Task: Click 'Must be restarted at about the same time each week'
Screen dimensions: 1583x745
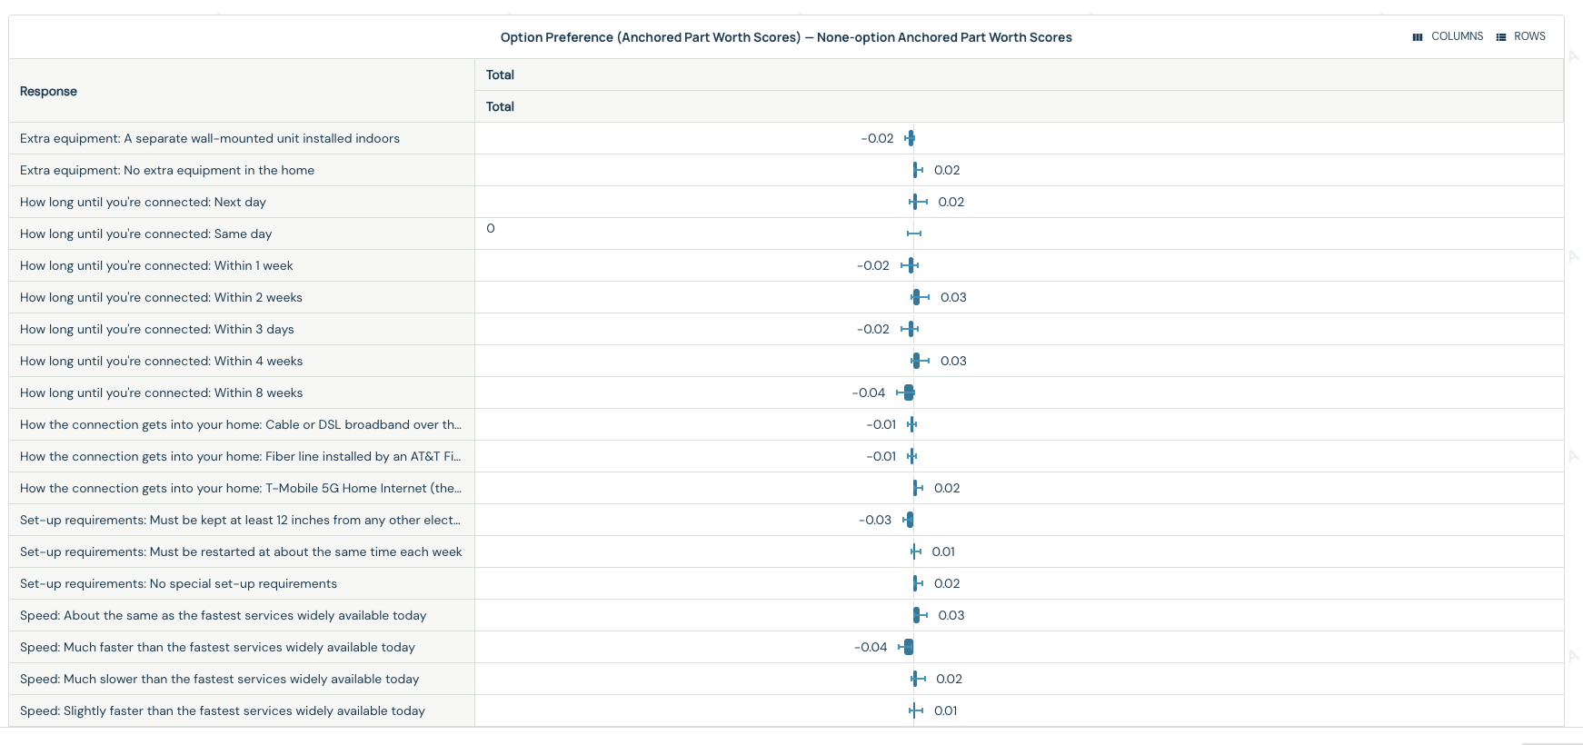Action: point(241,551)
